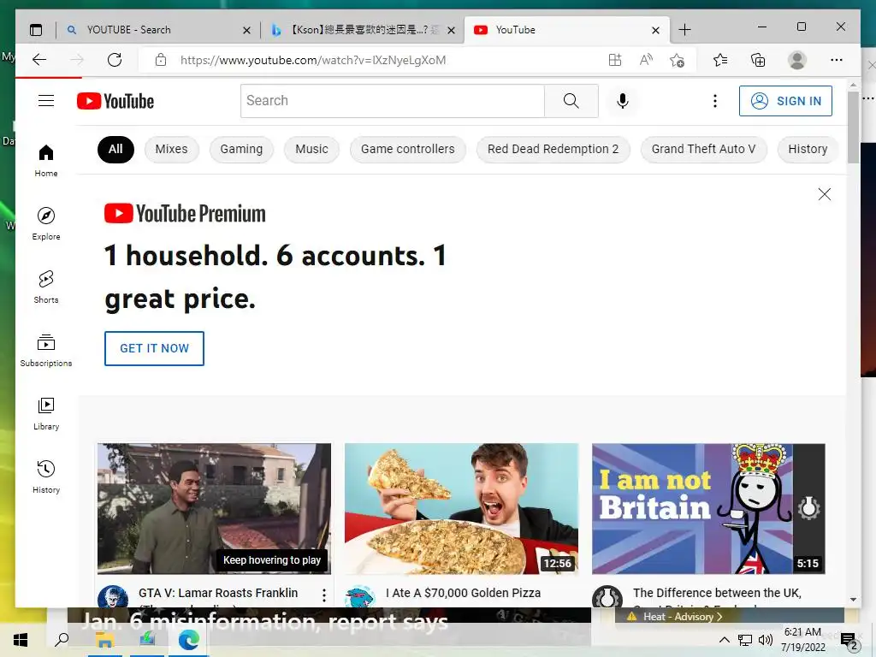Click The Difference between the UK title
This screenshot has height=657, width=876.
pyautogui.click(x=718, y=593)
